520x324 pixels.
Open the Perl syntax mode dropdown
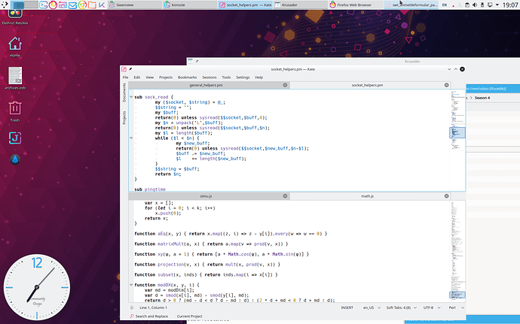[457, 307]
